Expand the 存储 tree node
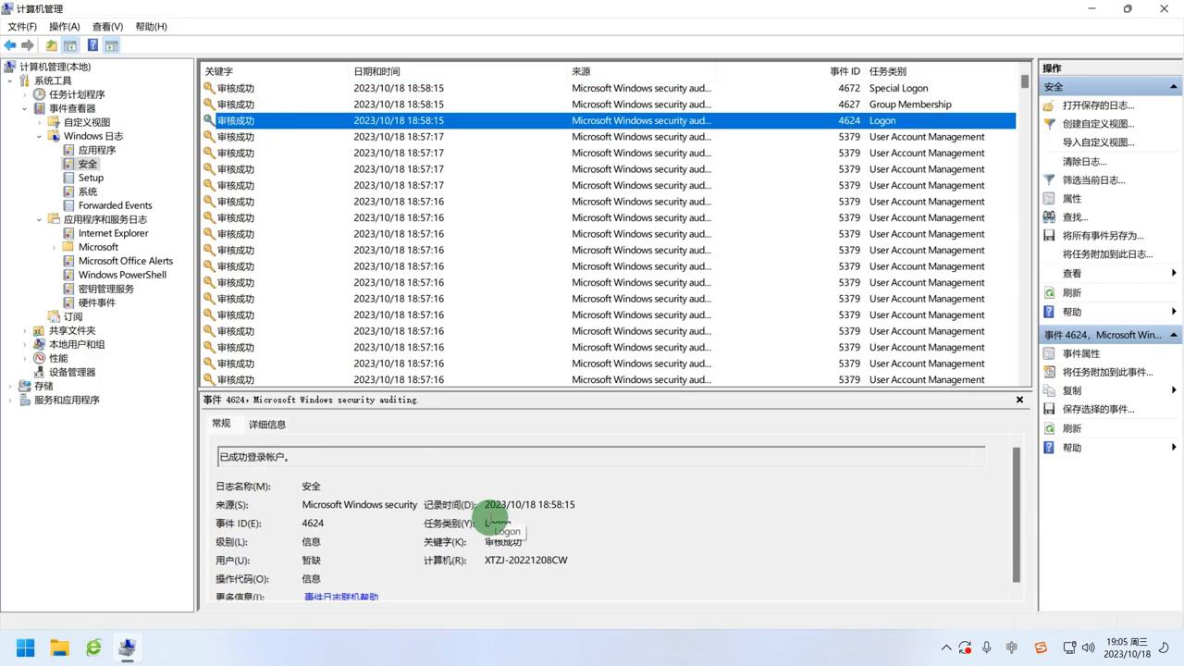This screenshot has width=1184, height=666. click(12, 386)
